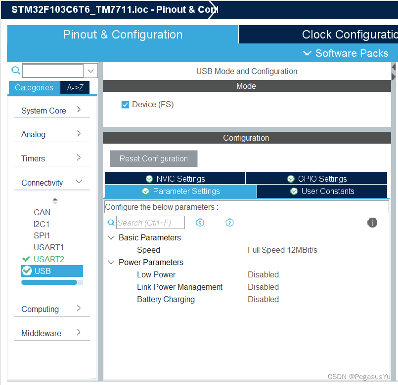The width and height of the screenshot is (398, 385).
Task: Switch to the A->Z tab
Action: [x=75, y=88]
